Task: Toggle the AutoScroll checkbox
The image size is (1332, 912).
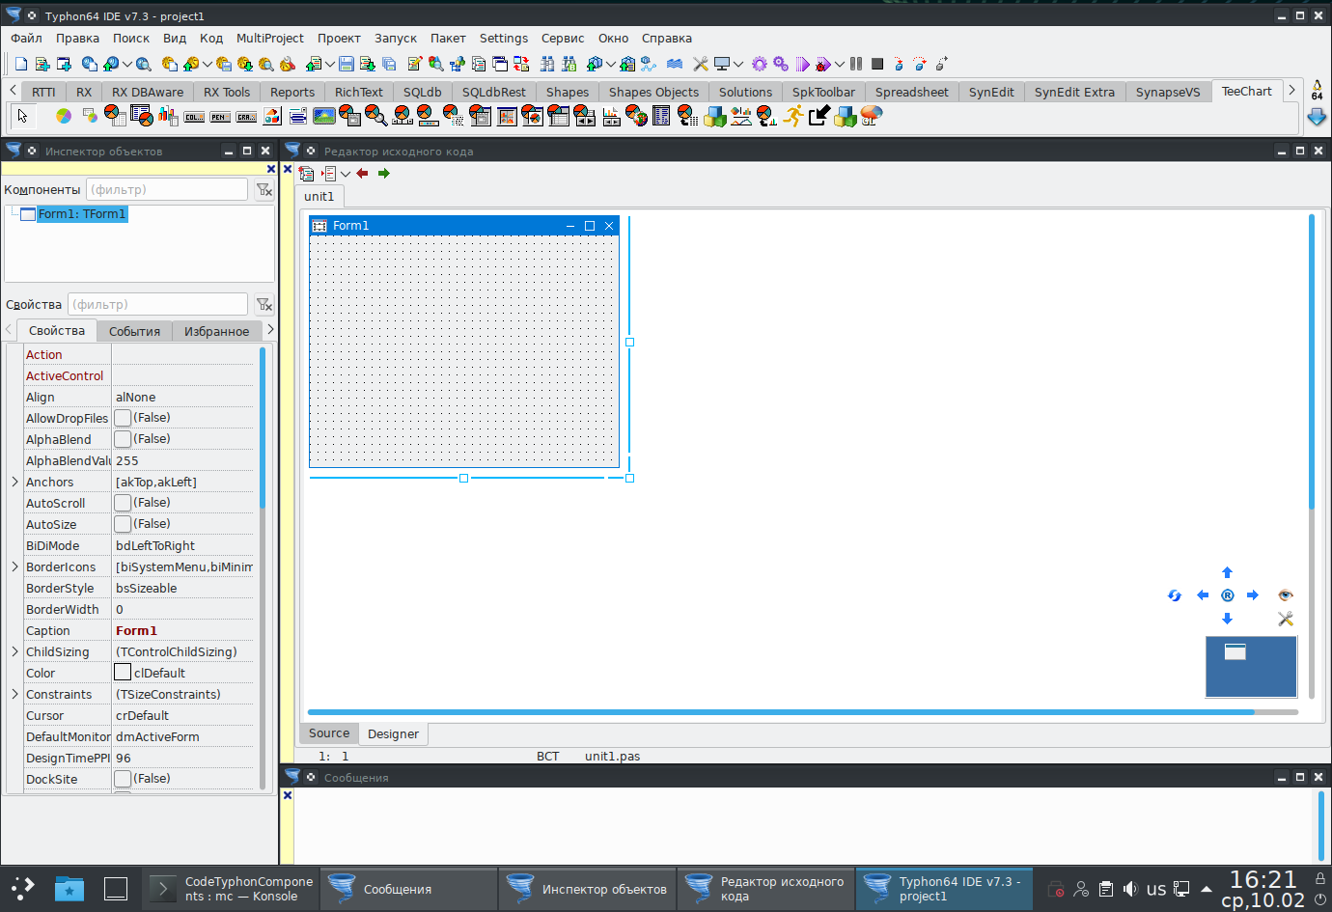Action: coord(123,503)
